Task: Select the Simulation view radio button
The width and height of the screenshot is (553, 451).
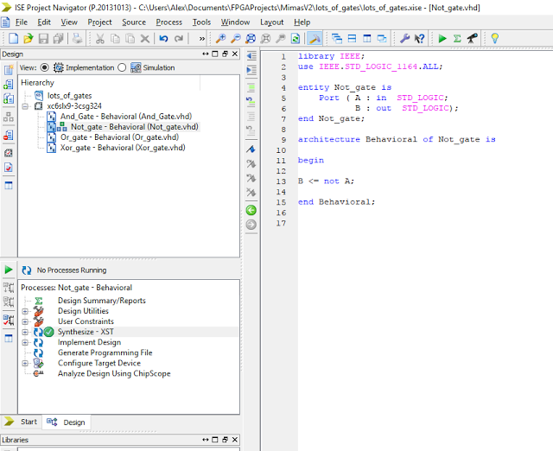Action: point(122,67)
